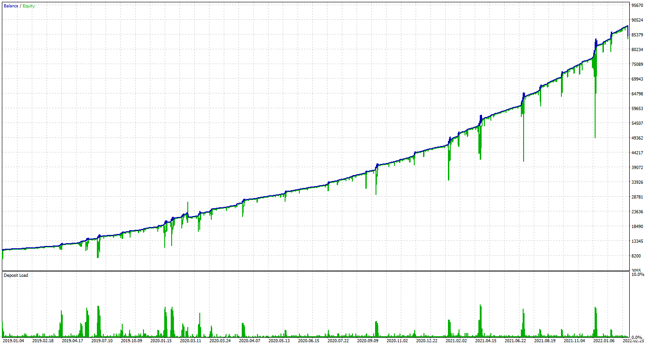The height and width of the screenshot is (345, 650).
Task: Click the 59653 value on the balance axis
Action: coord(637,109)
